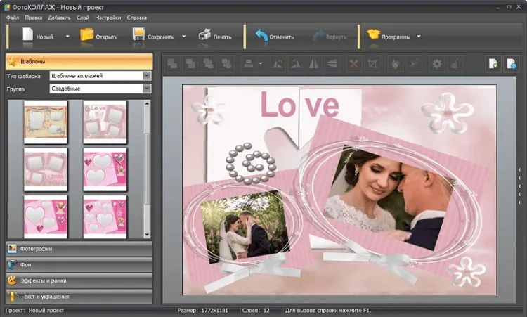Open the Слой menu

point(82,17)
